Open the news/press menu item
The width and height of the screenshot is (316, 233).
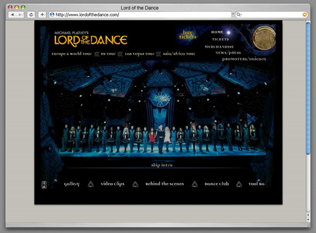coord(228,53)
